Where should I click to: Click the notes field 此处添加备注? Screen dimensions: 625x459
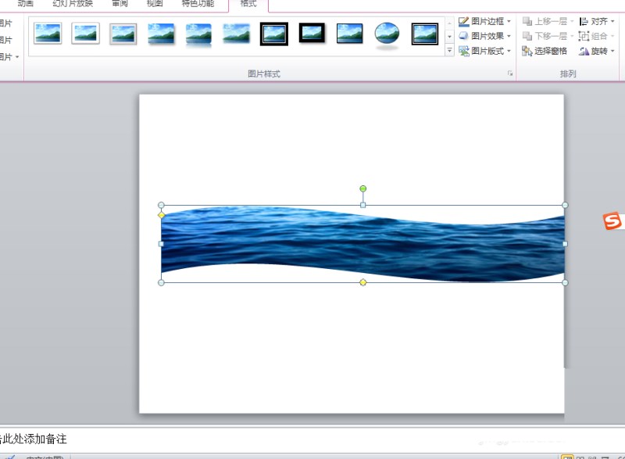(x=33, y=439)
